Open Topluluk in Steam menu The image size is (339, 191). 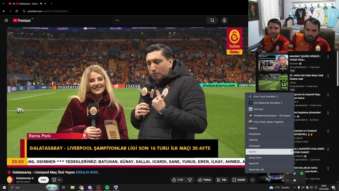click(x=269, y=140)
